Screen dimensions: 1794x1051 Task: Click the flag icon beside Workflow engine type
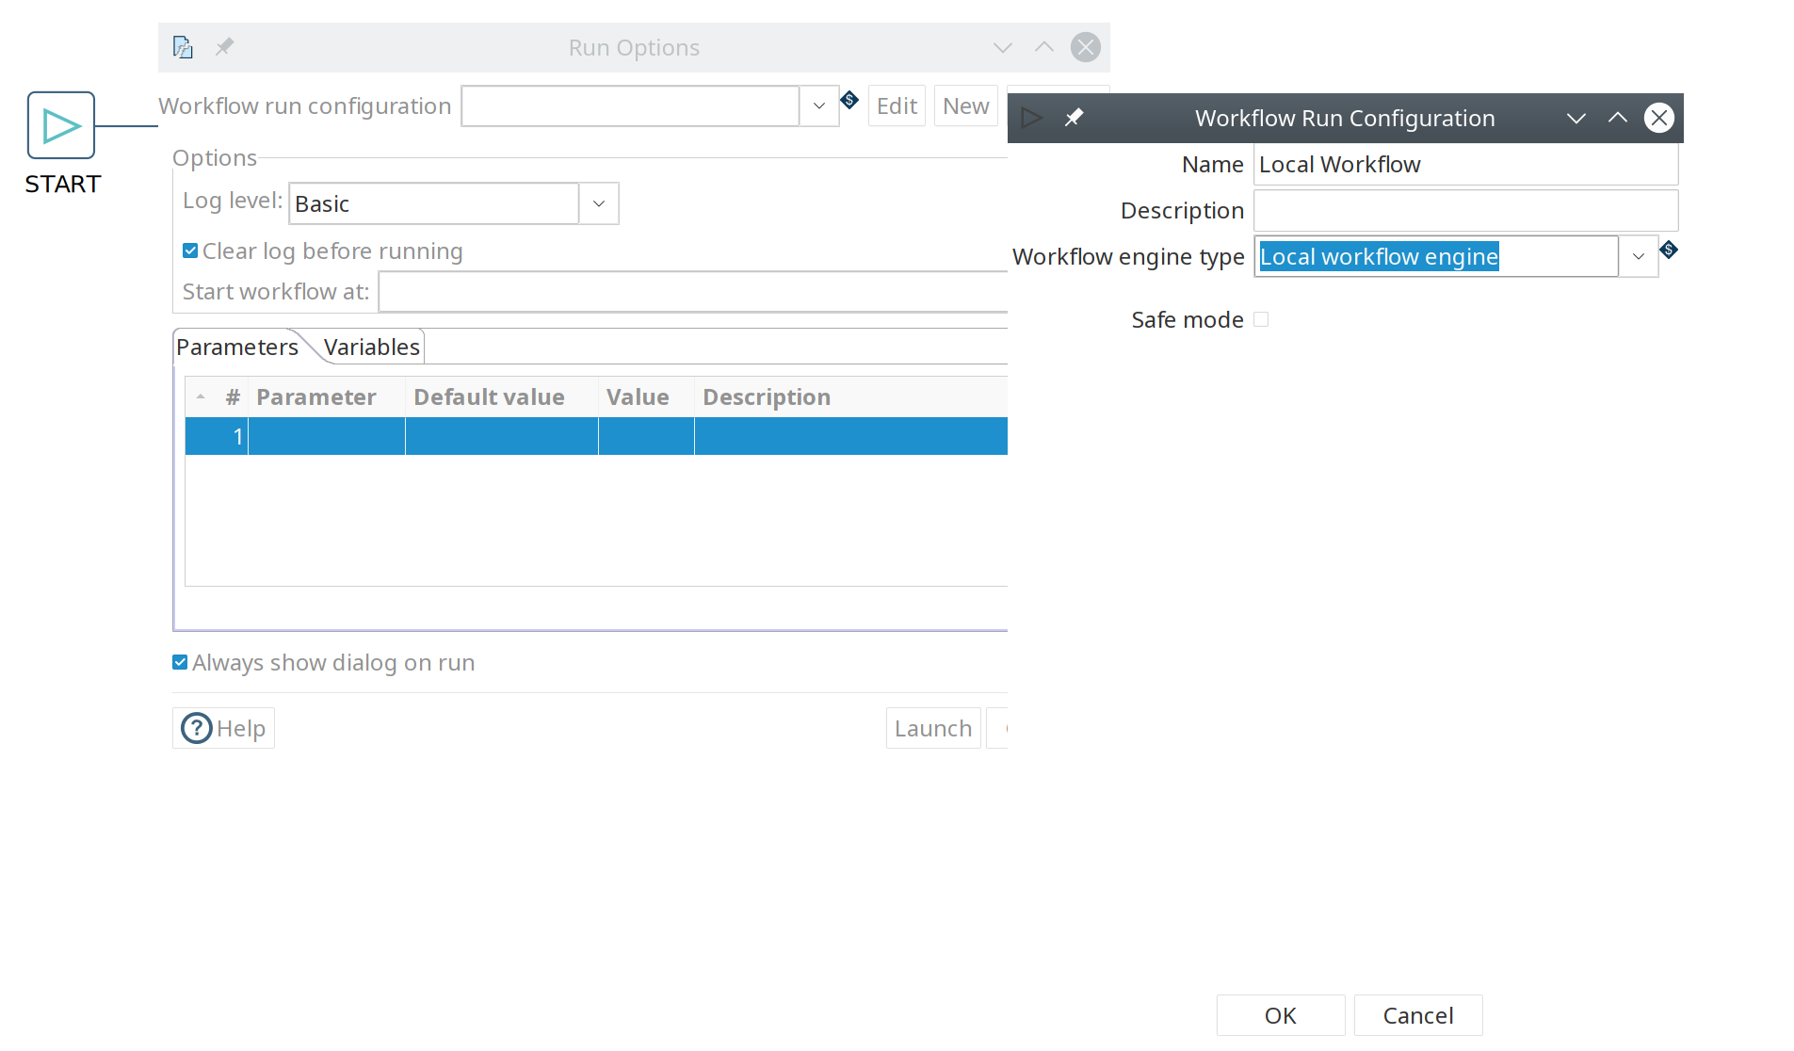pos(1669,251)
